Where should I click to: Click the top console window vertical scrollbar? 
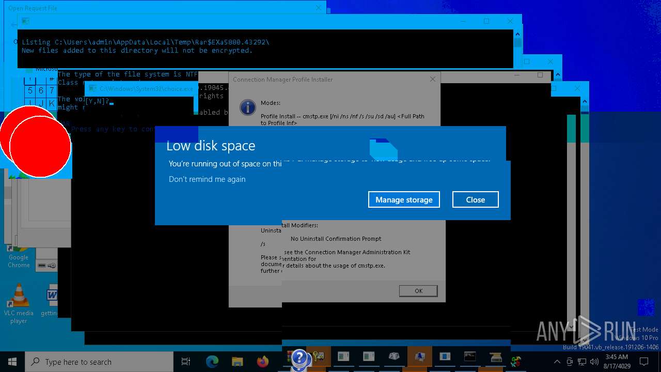(x=517, y=49)
